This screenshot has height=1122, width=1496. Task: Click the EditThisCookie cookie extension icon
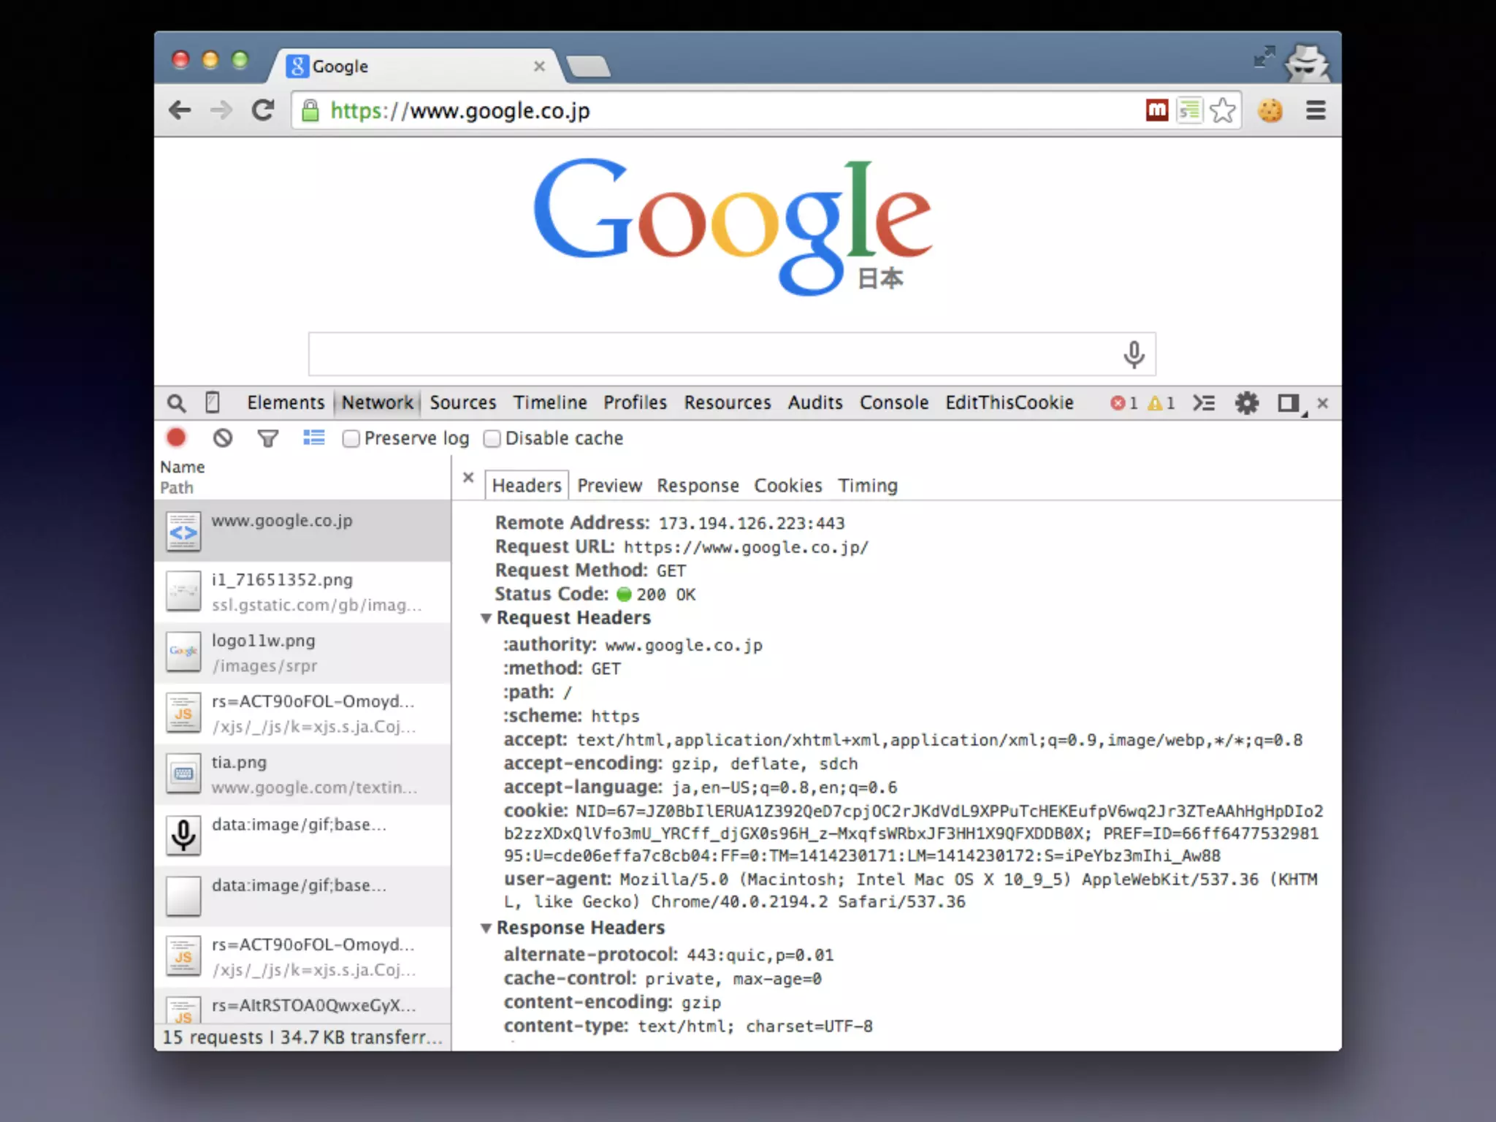point(1270,111)
